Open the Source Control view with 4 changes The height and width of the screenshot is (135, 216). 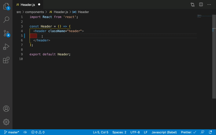tap(6, 33)
